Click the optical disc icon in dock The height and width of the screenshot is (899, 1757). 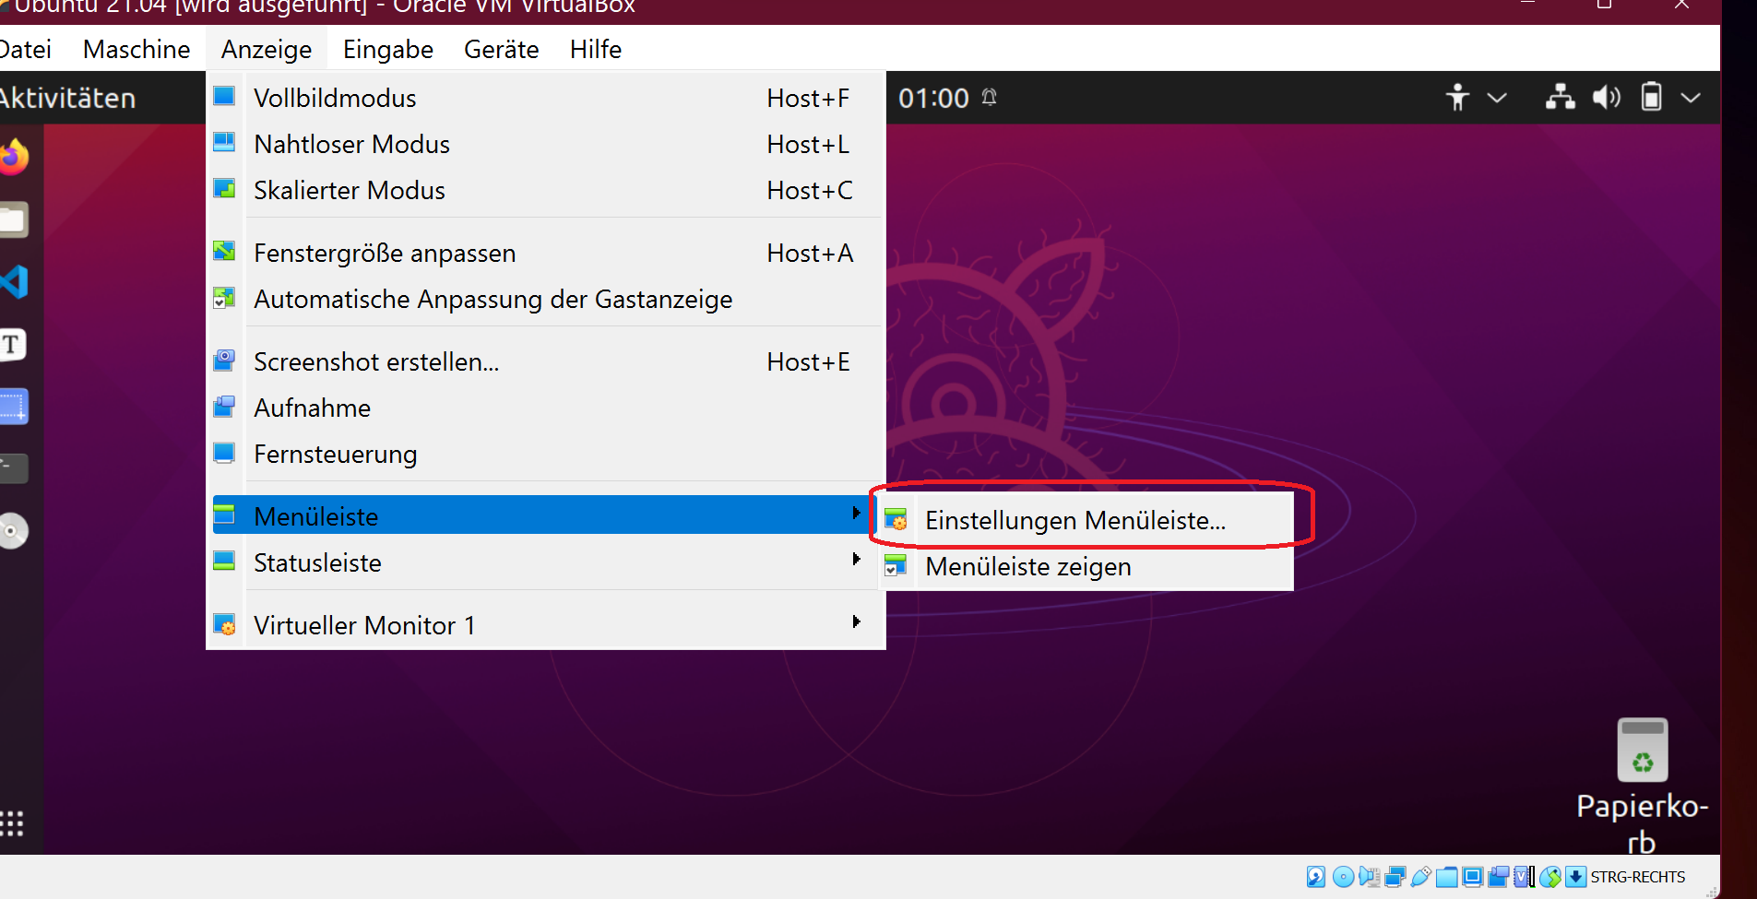pyautogui.click(x=14, y=531)
